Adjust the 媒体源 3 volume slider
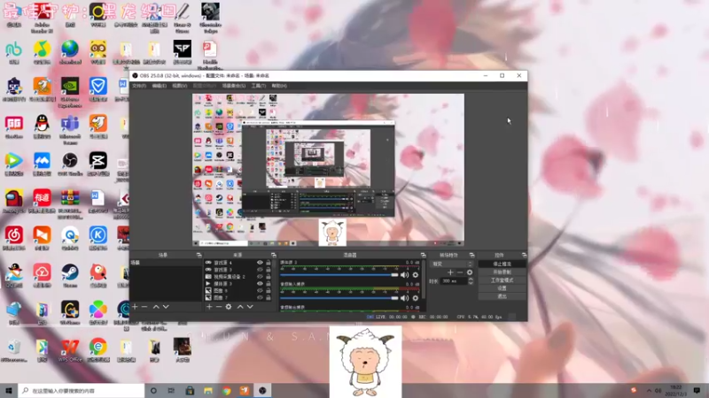This screenshot has width=709, height=398. coord(339,275)
